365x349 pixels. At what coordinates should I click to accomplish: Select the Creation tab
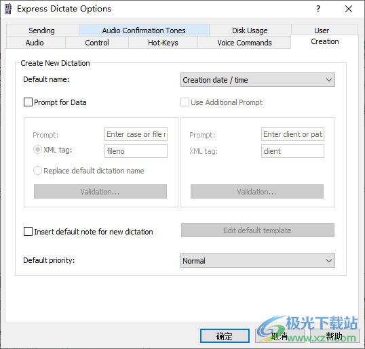coord(325,41)
